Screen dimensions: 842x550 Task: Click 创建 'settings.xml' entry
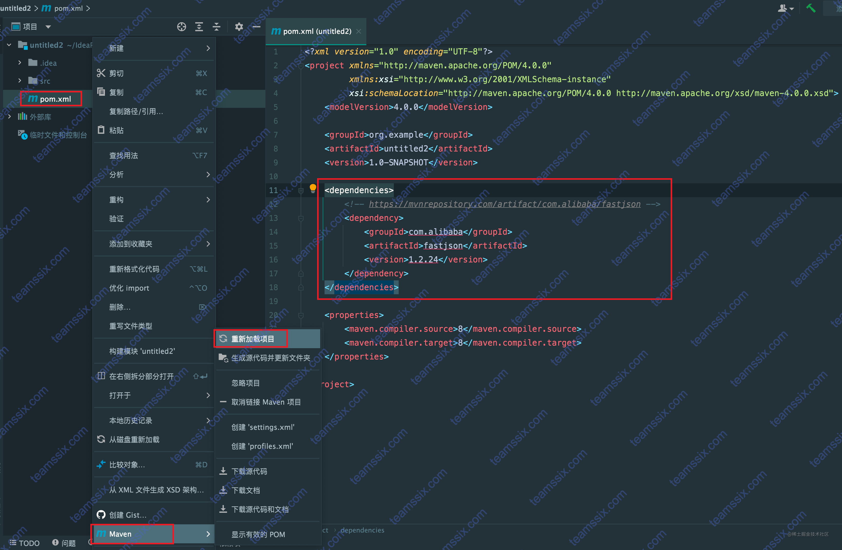[x=268, y=428]
